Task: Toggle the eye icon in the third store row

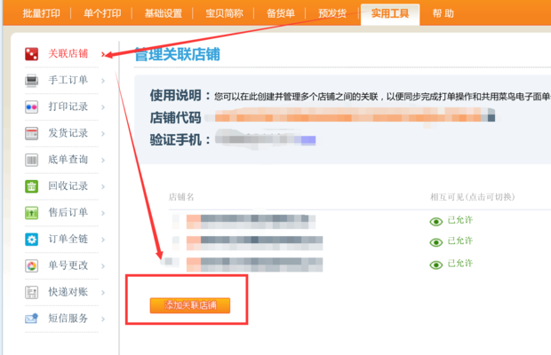Action: (436, 264)
